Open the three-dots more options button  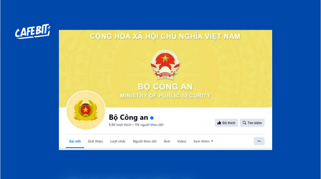259,141
